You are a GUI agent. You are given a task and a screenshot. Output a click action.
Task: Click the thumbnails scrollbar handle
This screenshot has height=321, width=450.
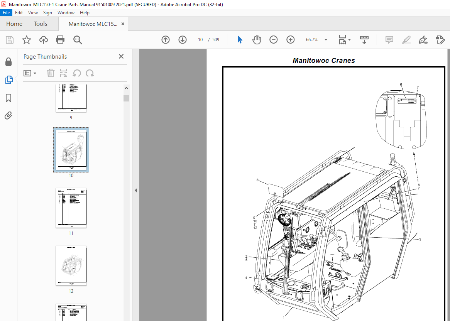pyautogui.click(x=126, y=98)
